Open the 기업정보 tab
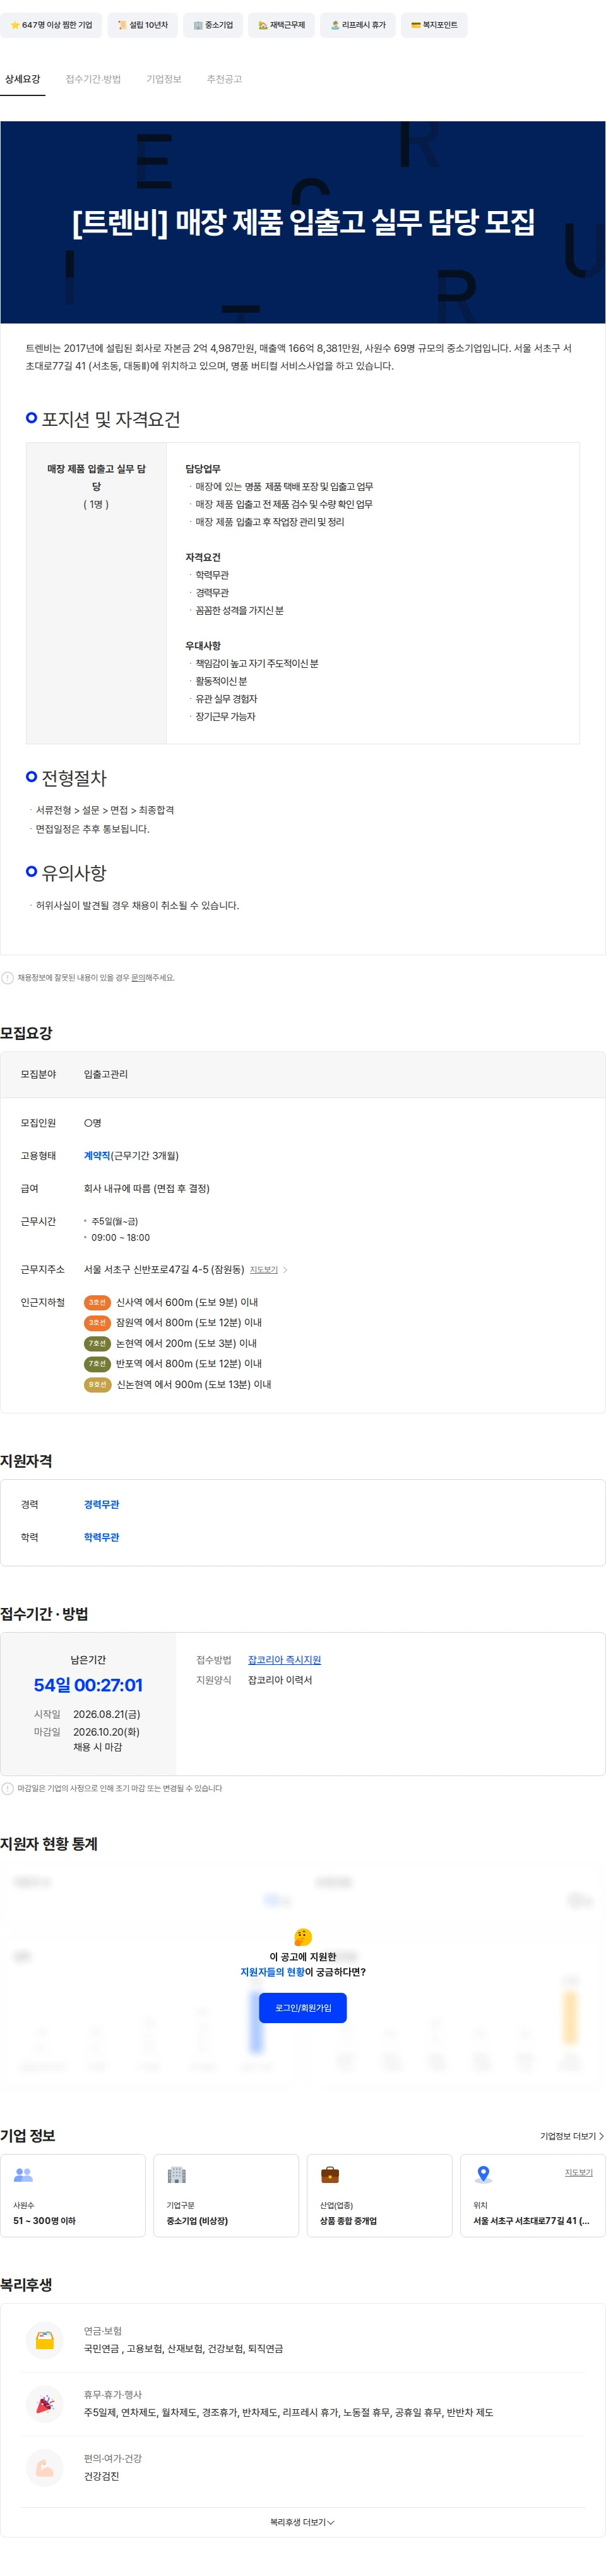The image size is (606, 2576). [x=163, y=79]
